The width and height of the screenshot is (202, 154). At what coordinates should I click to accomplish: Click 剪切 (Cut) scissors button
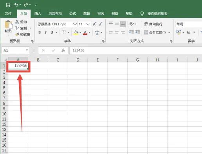pyautogui.click(x=21, y=22)
